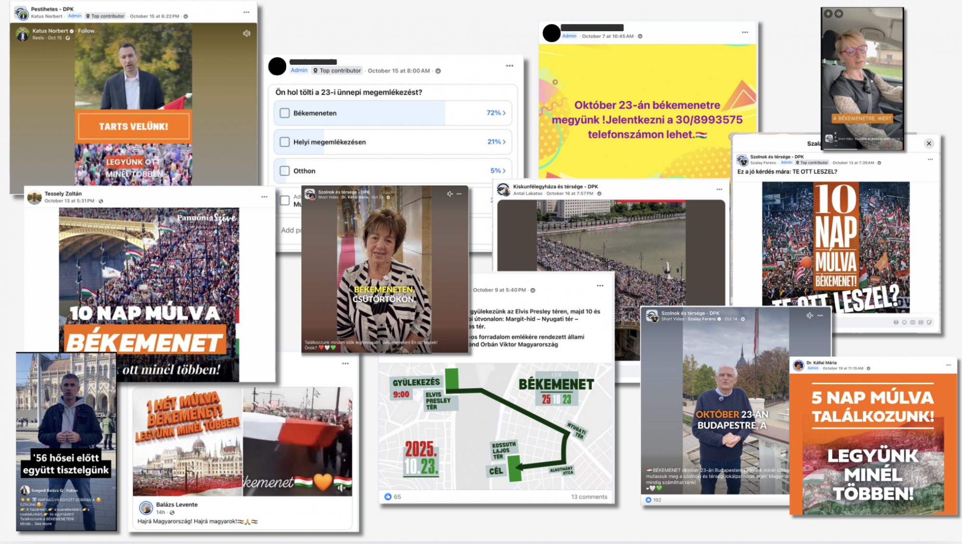This screenshot has width=962, height=544.
Task: Click the speaker icon on the car video
Action: click(x=838, y=14)
